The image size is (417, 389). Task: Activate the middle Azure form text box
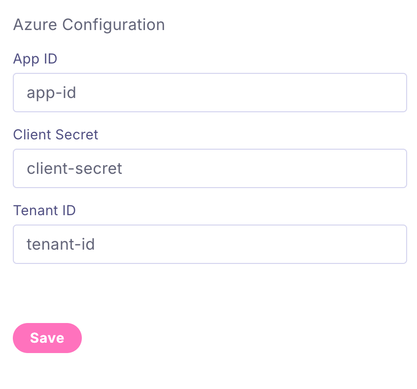pyautogui.click(x=209, y=168)
